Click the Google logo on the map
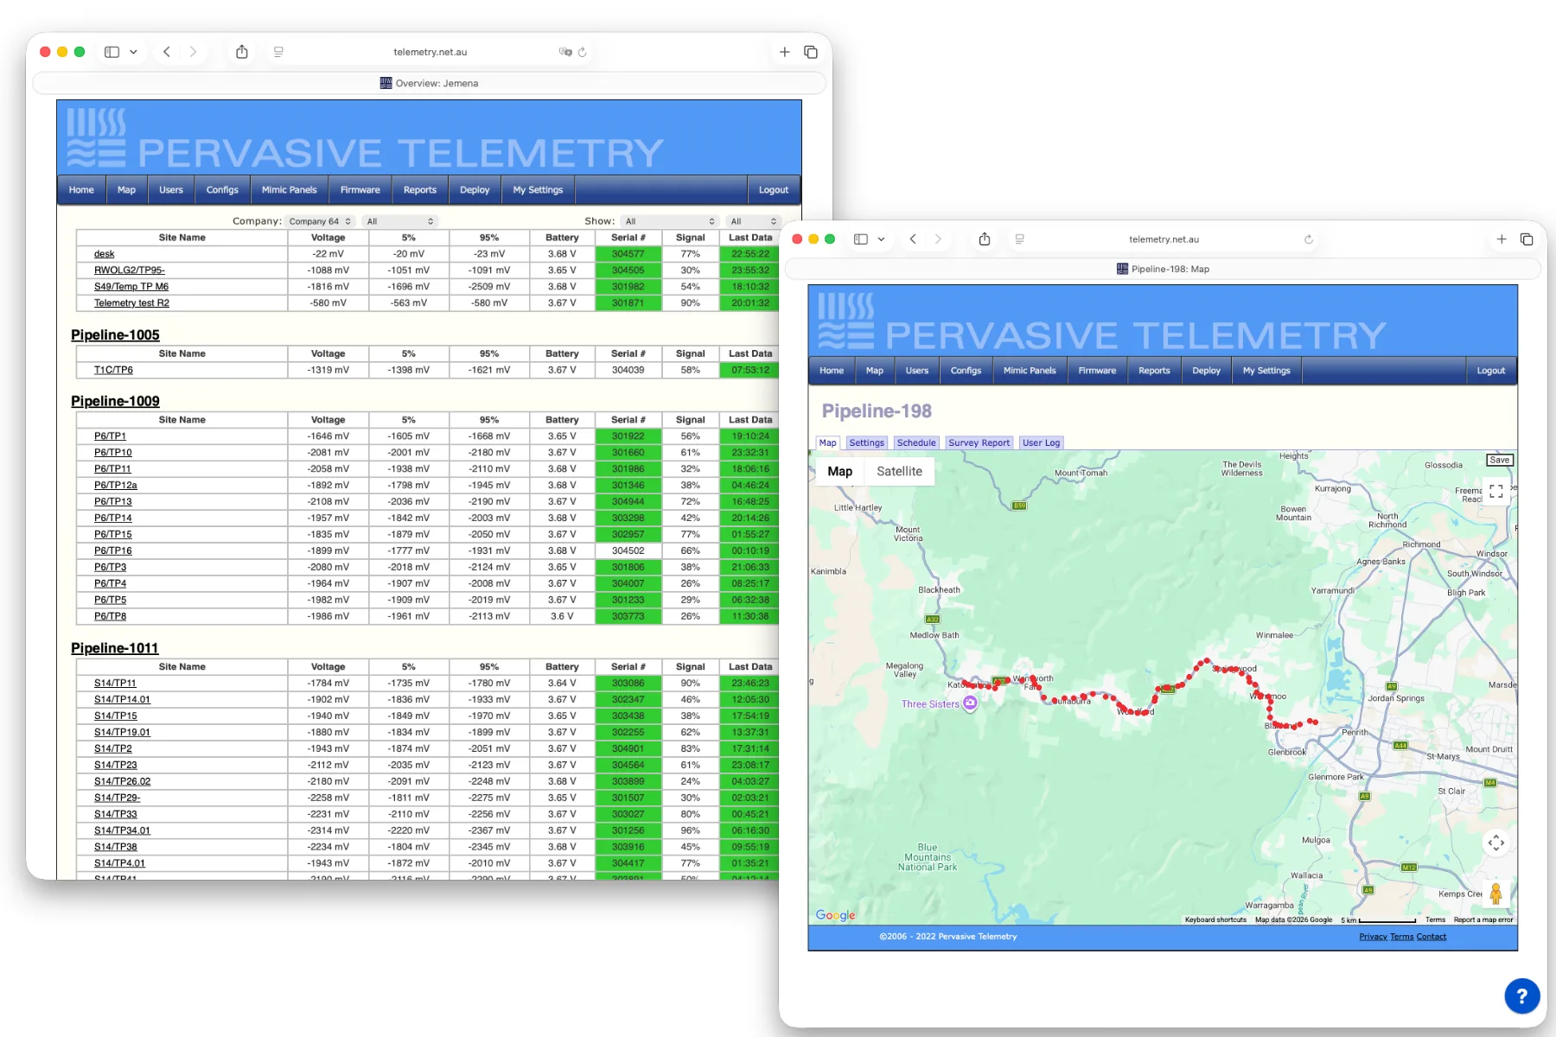 [835, 915]
